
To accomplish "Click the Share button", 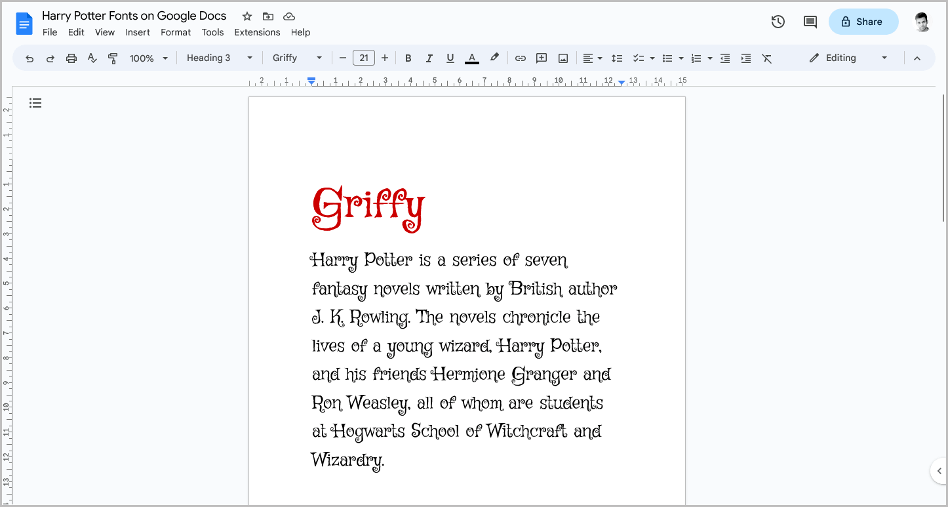I will 863,21.
